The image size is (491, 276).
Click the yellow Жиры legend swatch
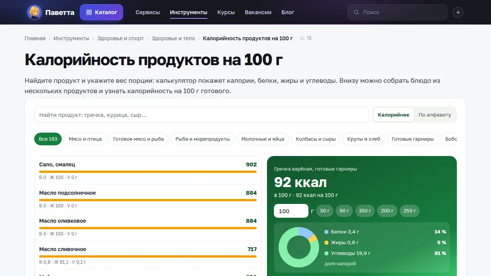click(326, 243)
